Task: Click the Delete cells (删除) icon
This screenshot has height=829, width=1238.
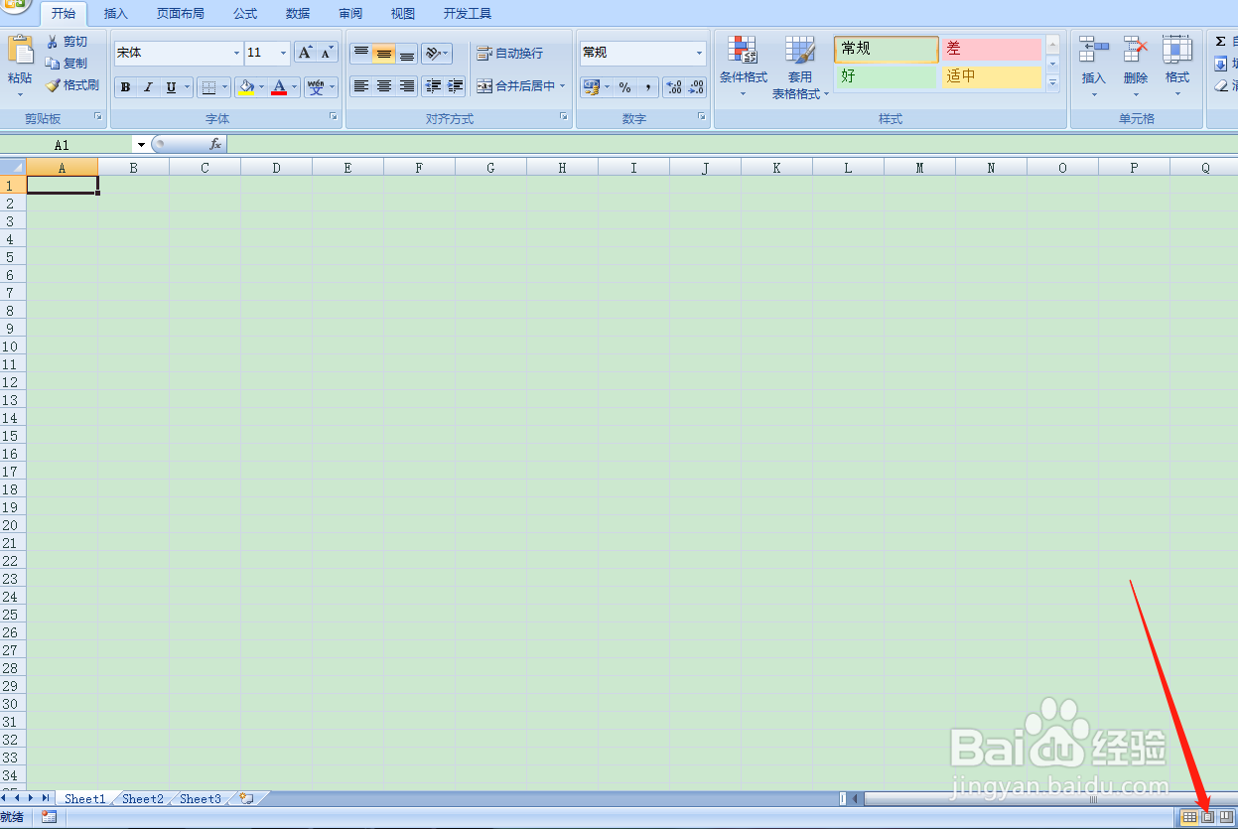Action: click(x=1136, y=49)
